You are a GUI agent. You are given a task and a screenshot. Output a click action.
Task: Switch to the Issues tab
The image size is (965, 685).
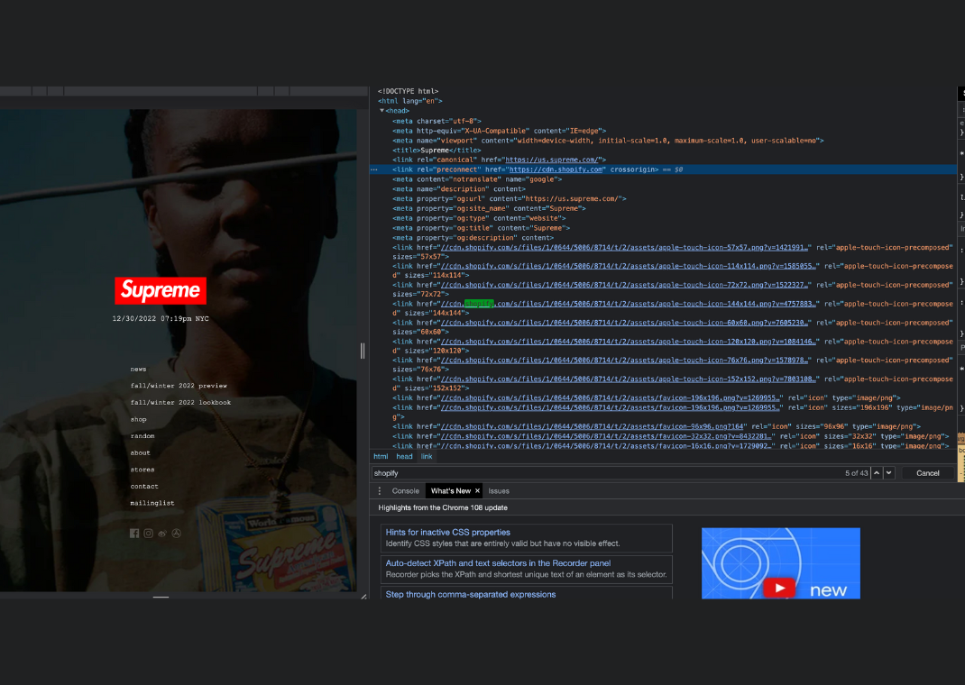(x=499, y=490)
